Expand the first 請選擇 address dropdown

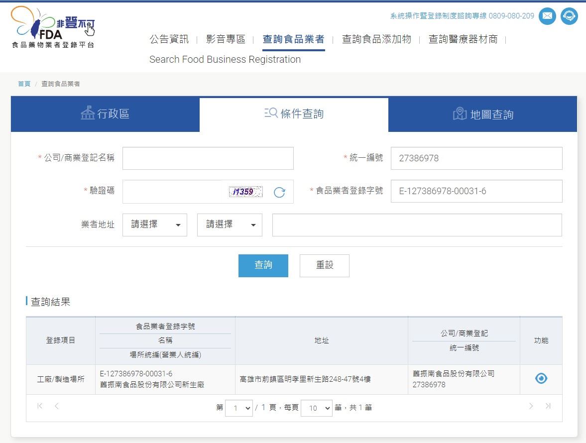tap(155, 225)
